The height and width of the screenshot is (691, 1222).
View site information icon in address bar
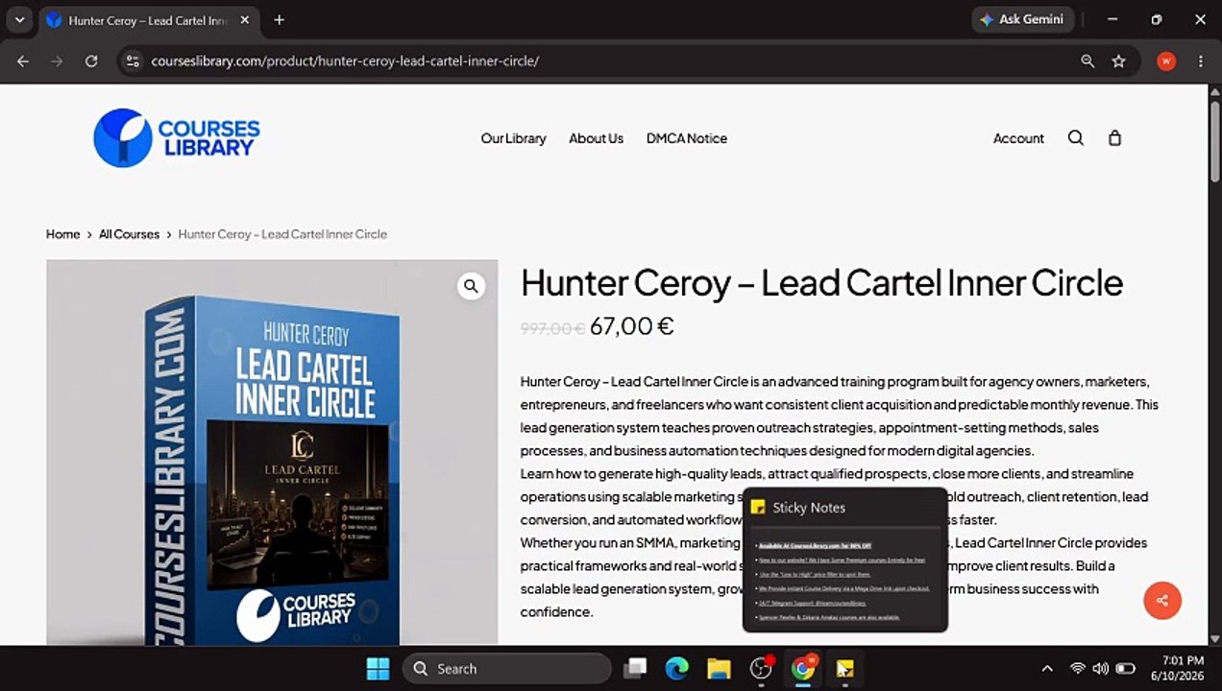point(134,60)
